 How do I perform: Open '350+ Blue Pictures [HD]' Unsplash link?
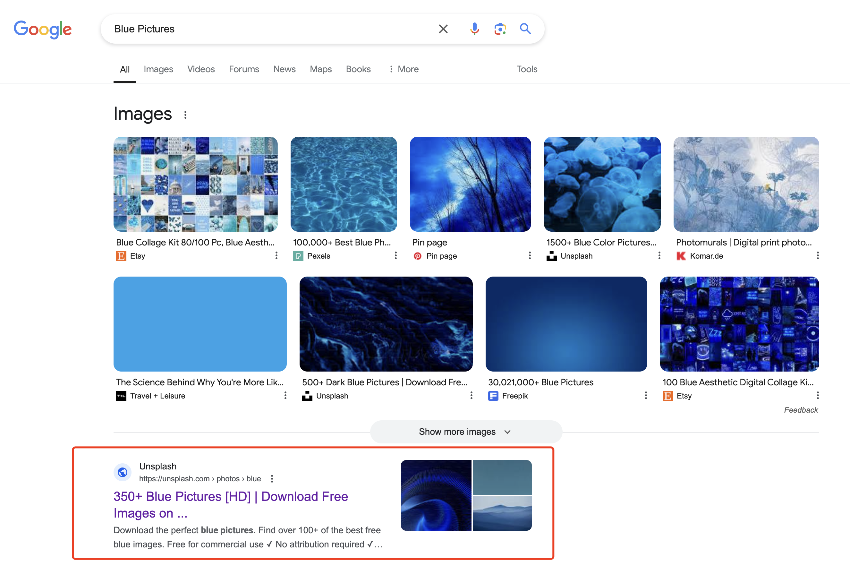coord(231,505)
